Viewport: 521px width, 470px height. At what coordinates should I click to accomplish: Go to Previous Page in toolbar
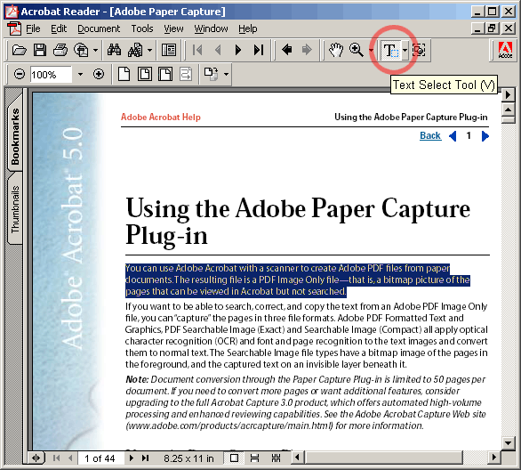[218, 51]
